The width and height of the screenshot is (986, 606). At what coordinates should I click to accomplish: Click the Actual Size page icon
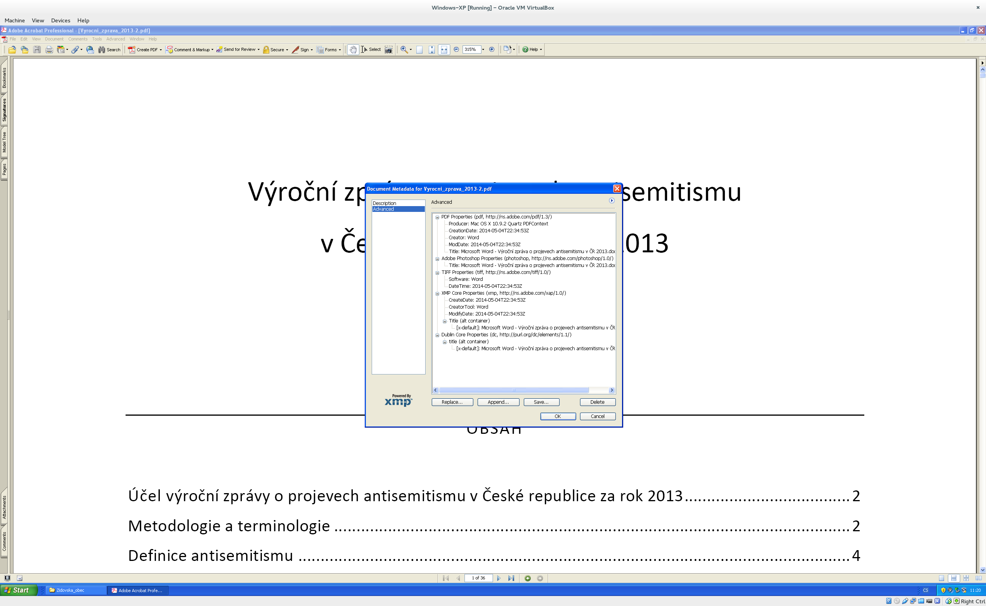click(x=419, y=50)
